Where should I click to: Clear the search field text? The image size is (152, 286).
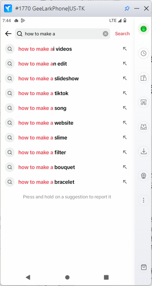click(x=105, y=34)
